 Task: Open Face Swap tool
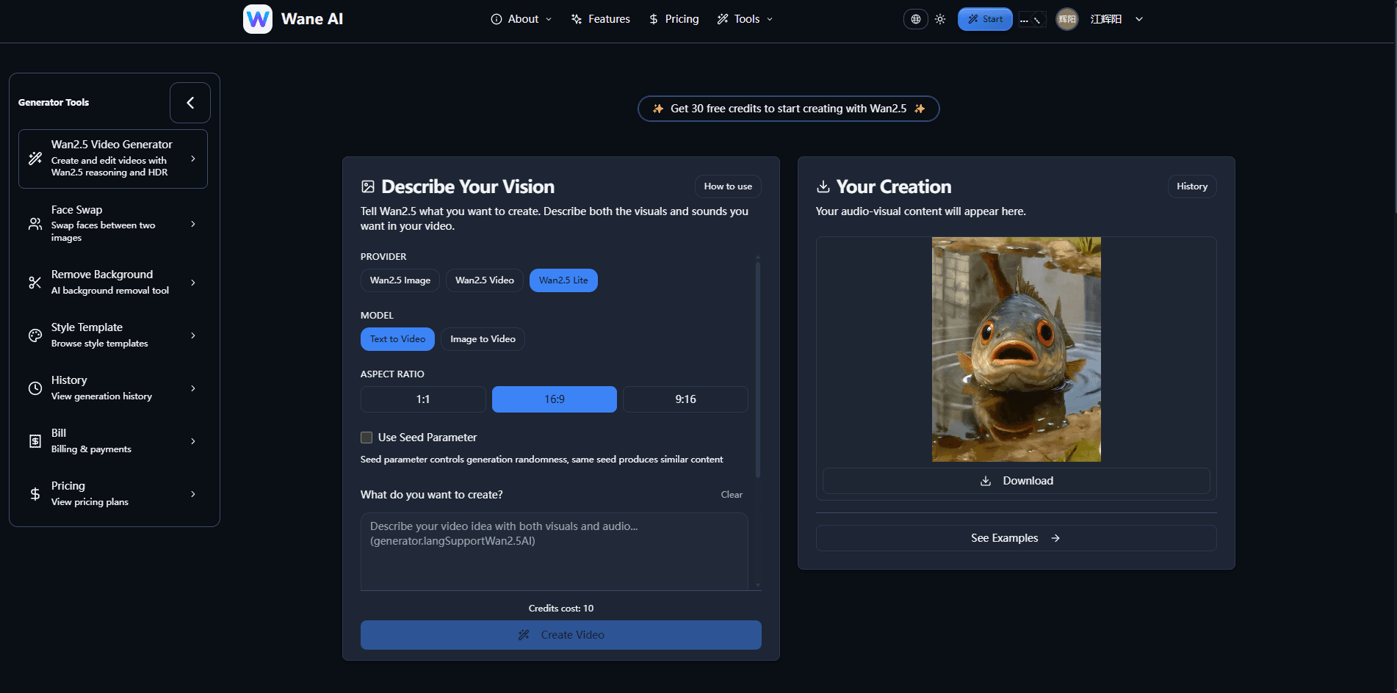tap(113, 224)
